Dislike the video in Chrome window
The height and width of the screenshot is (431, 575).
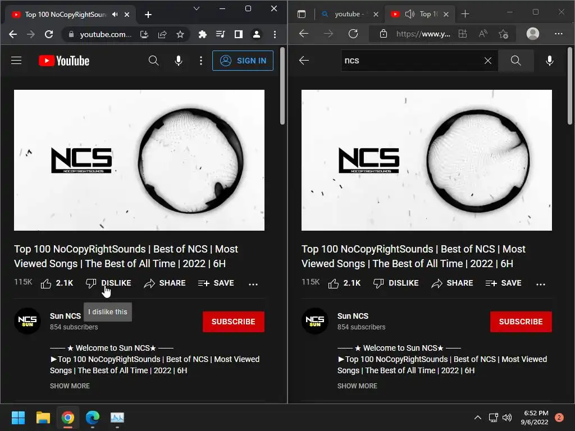pyautogui.click(x=108, y=283)
